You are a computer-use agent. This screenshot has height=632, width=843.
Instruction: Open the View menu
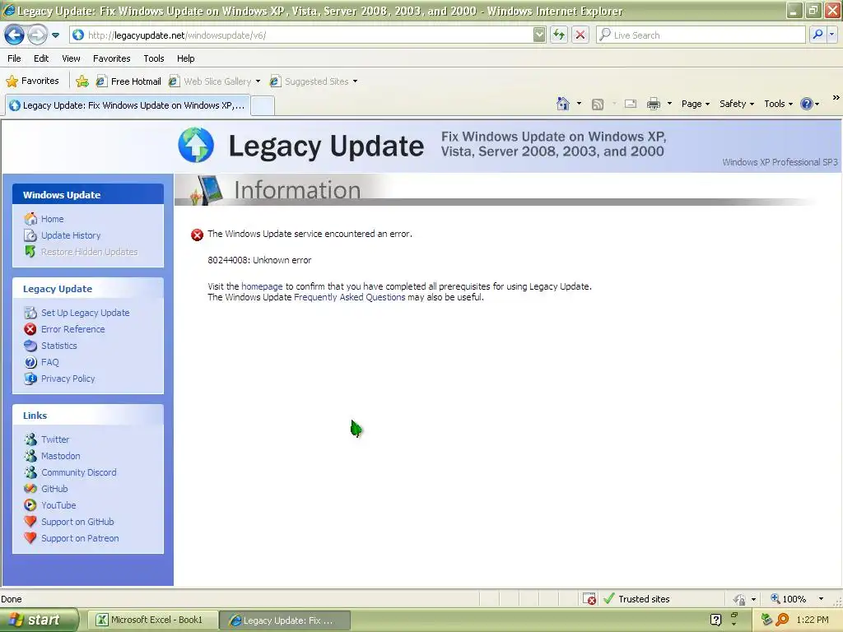(x=71, y=58)
